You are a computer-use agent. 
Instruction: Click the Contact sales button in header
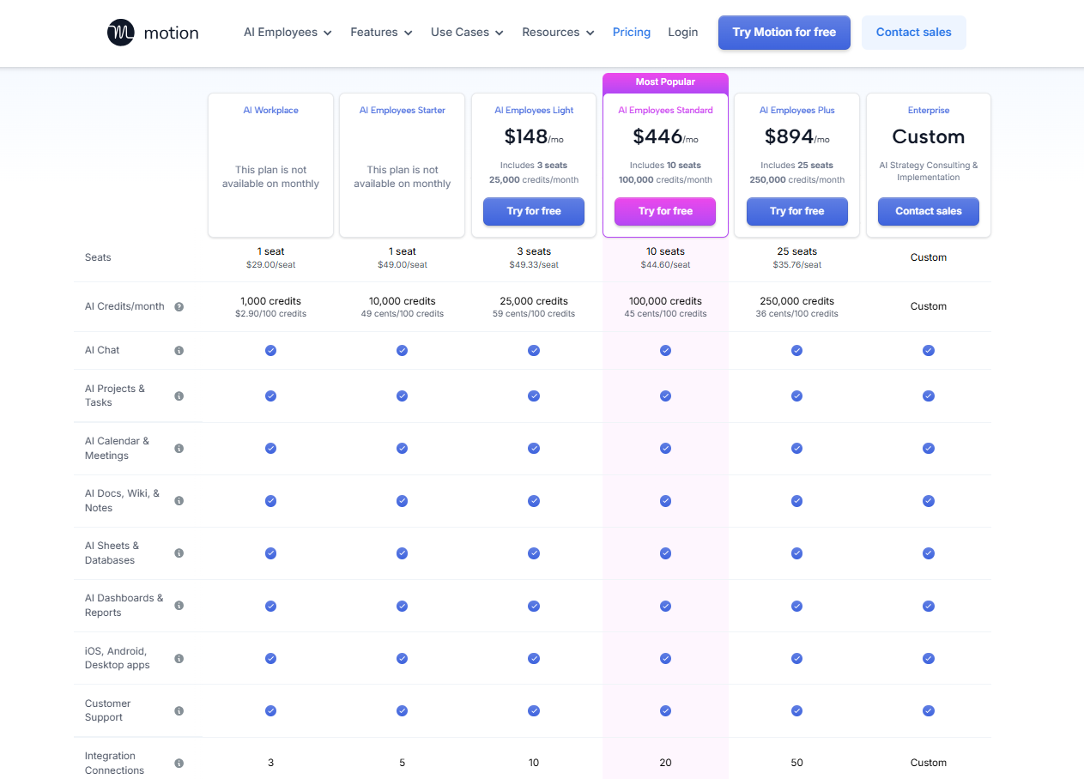point(913,33)
